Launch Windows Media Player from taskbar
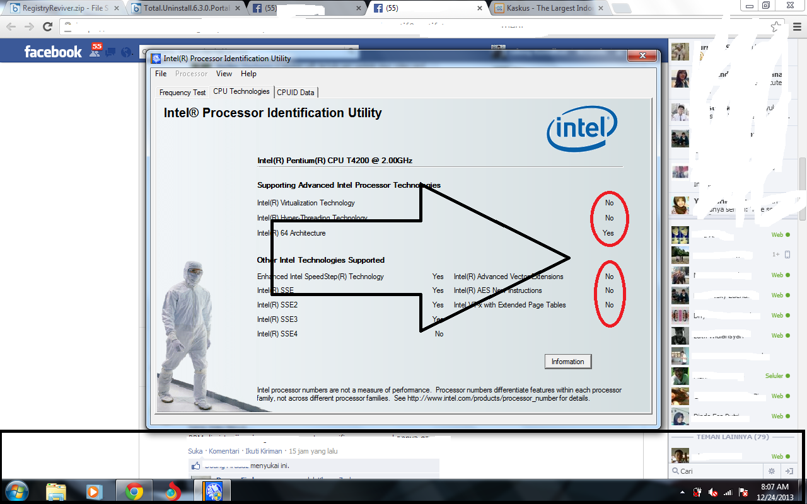This screenshot has height=504, width=807. [x=94, y=491]
